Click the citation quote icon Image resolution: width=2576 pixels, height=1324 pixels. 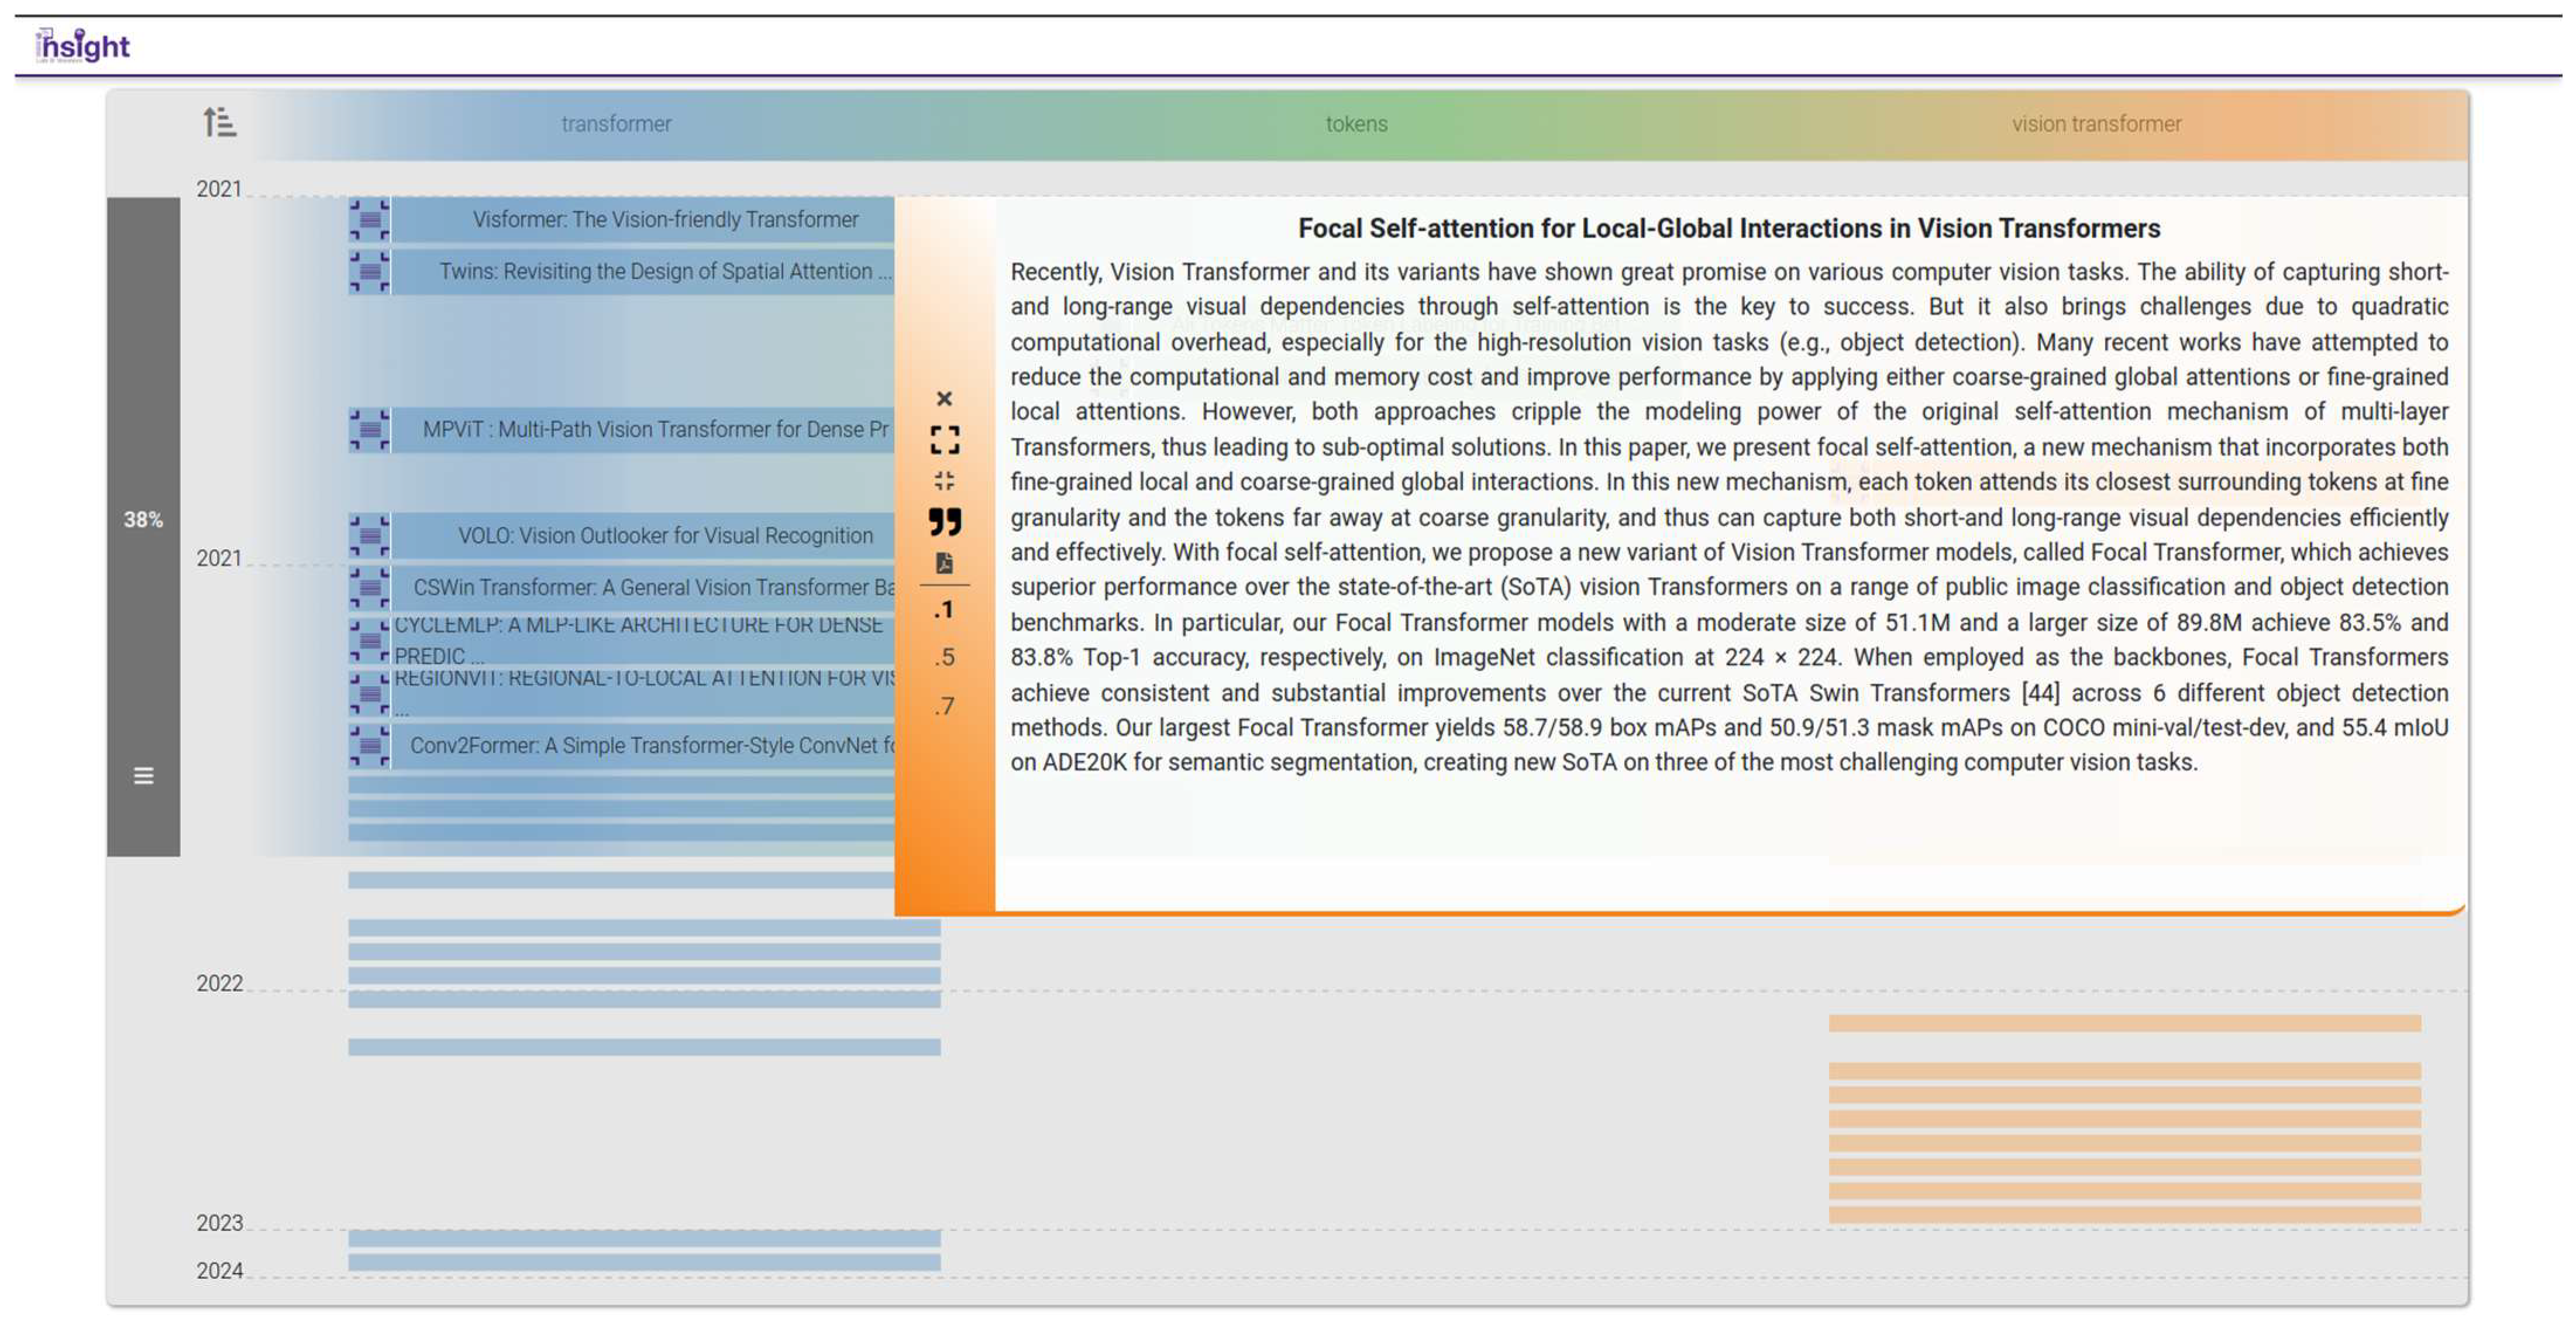click(x=944, y=521)
